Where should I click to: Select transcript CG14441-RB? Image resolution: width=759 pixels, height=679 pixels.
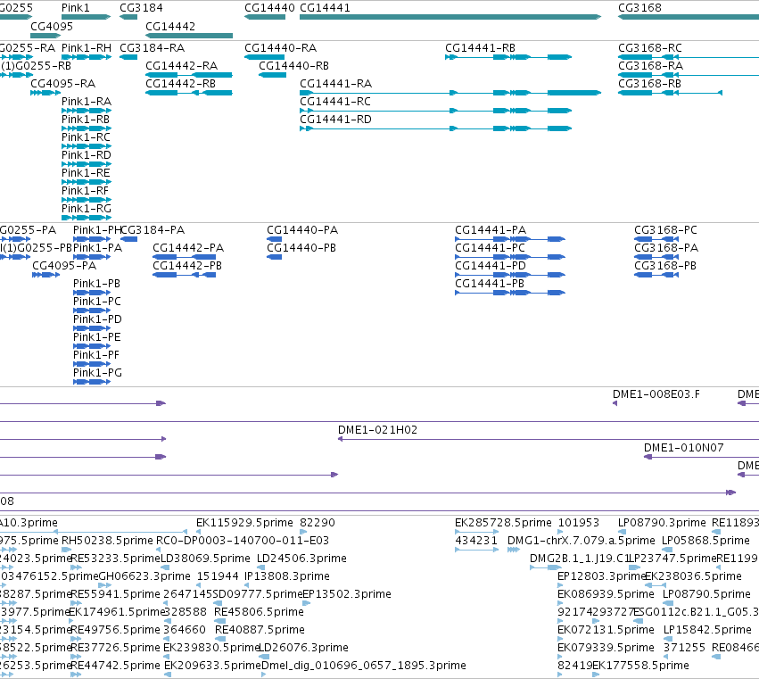coord(508,57)
